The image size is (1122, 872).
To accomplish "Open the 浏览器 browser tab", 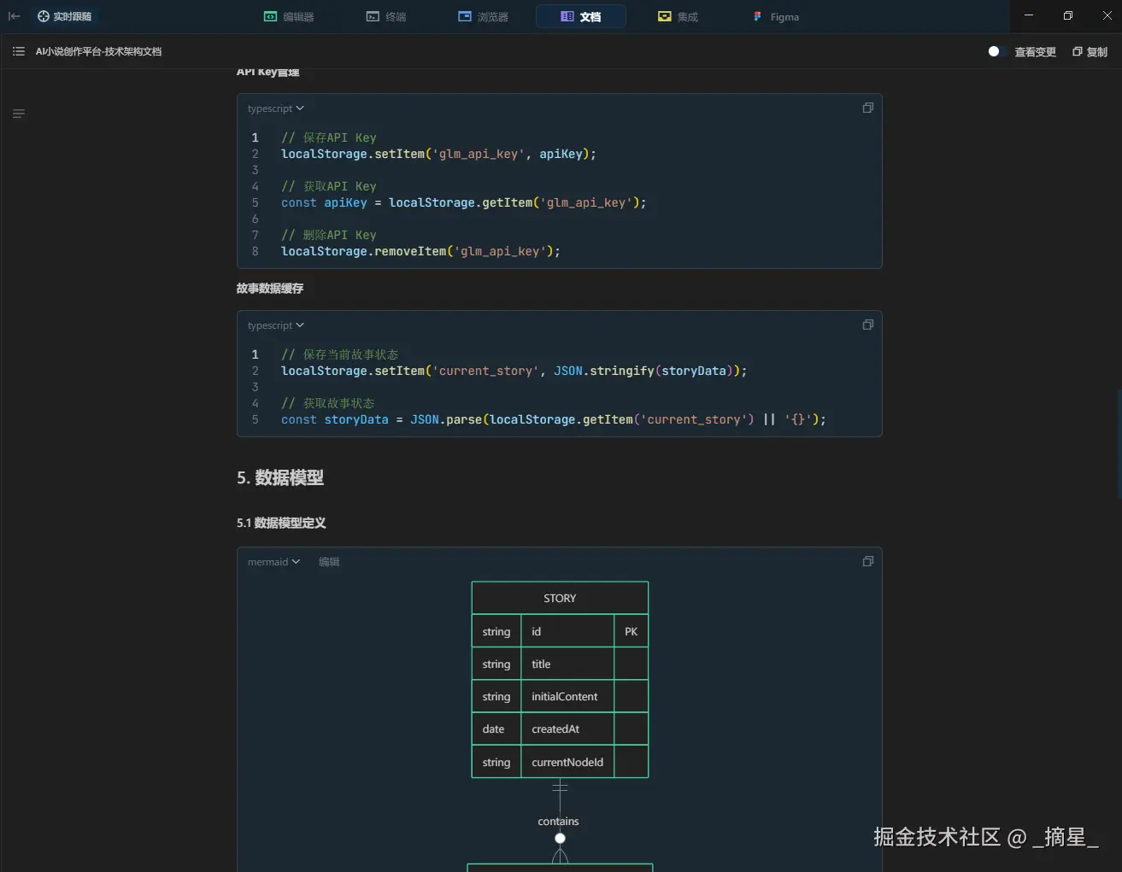I will point(483,16).
